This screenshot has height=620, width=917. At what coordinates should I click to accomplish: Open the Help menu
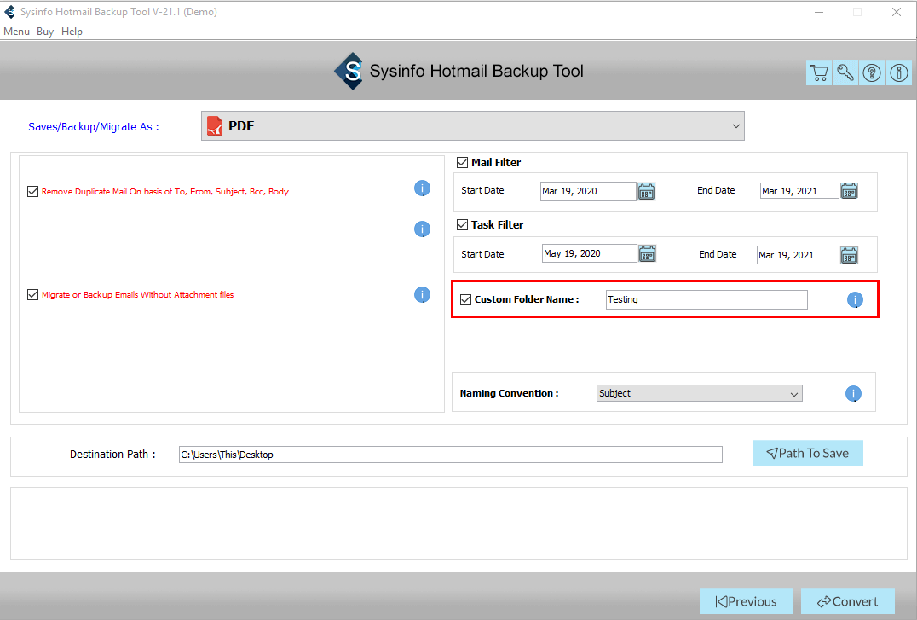[72, 32]
